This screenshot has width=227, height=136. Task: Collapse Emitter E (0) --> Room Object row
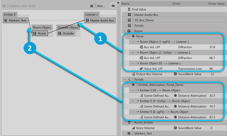(x=132, y=90)
